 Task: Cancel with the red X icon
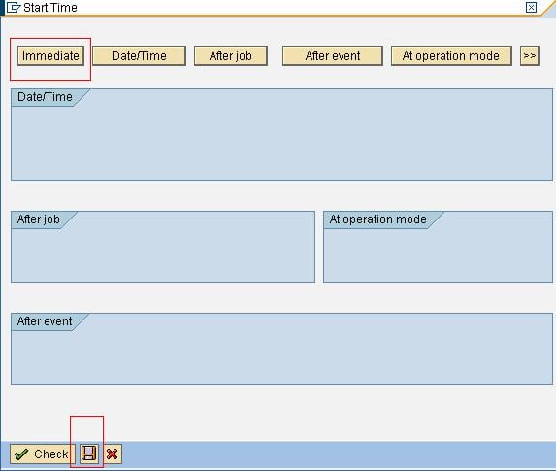pyautogui.click(x=112, y=454)
